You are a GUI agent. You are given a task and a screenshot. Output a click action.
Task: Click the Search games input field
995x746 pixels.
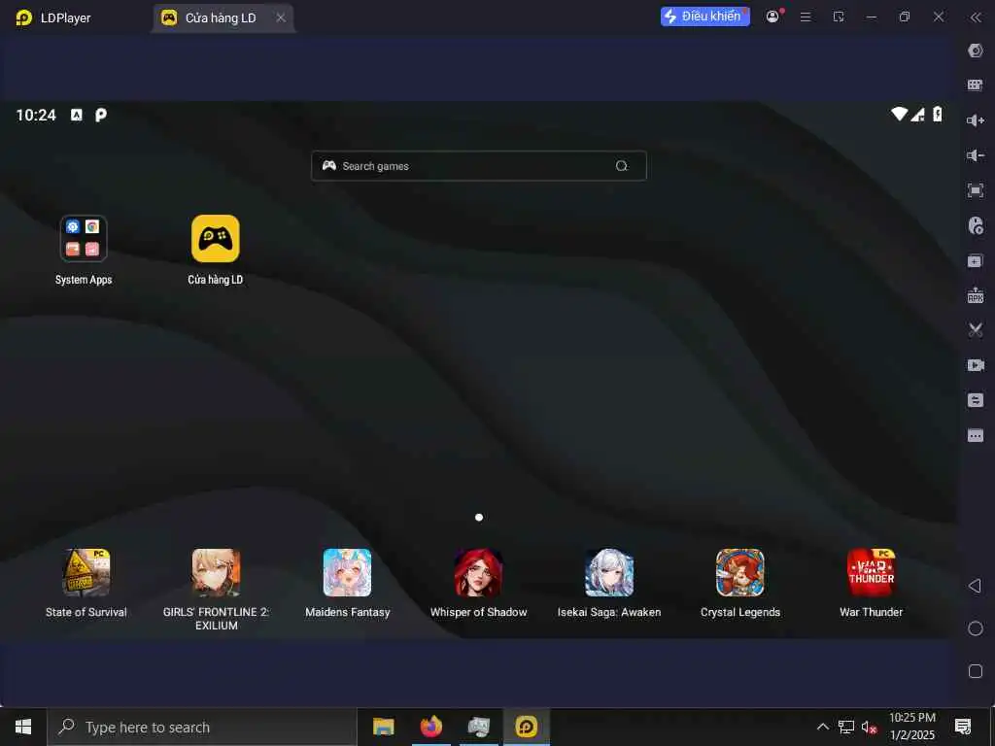tap(478, 165)
